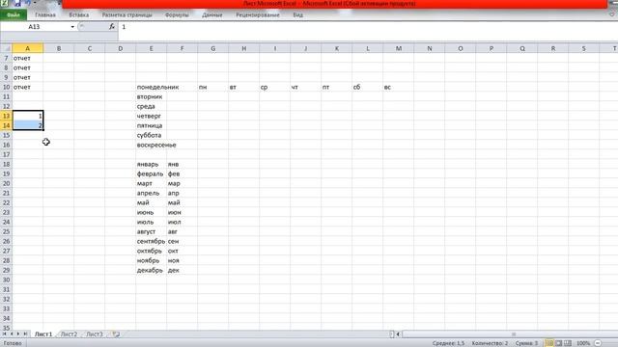Select cell with понедельник

tap(151, 87)
